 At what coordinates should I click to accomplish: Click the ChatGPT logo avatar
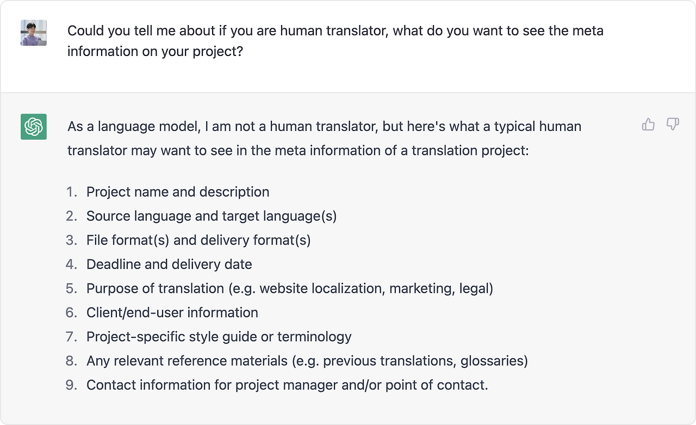coord(34,127)
